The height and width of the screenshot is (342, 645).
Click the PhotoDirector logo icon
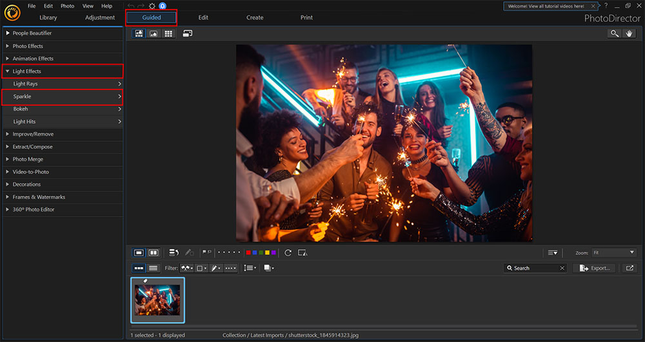pyautogui.click(x=12, y=13)
